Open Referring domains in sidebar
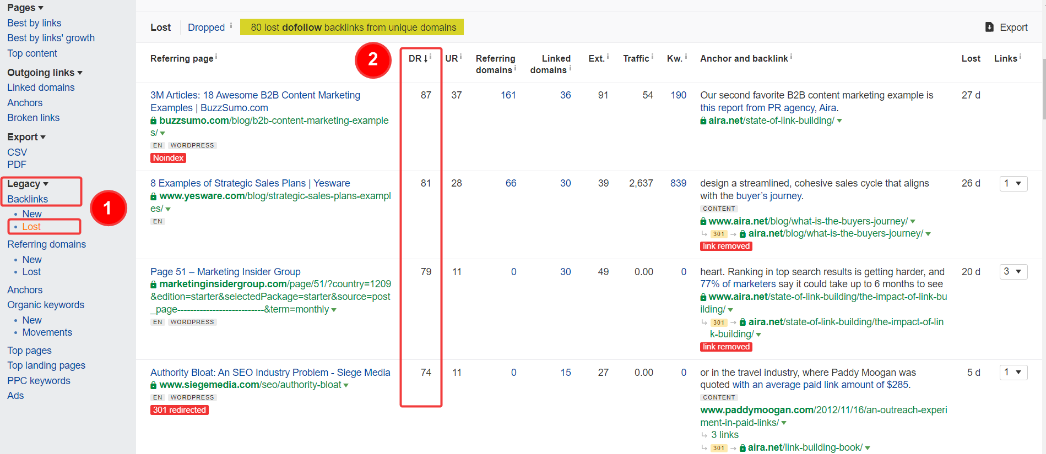This screenshot has height=454, width=1046. tap(47, 244)
